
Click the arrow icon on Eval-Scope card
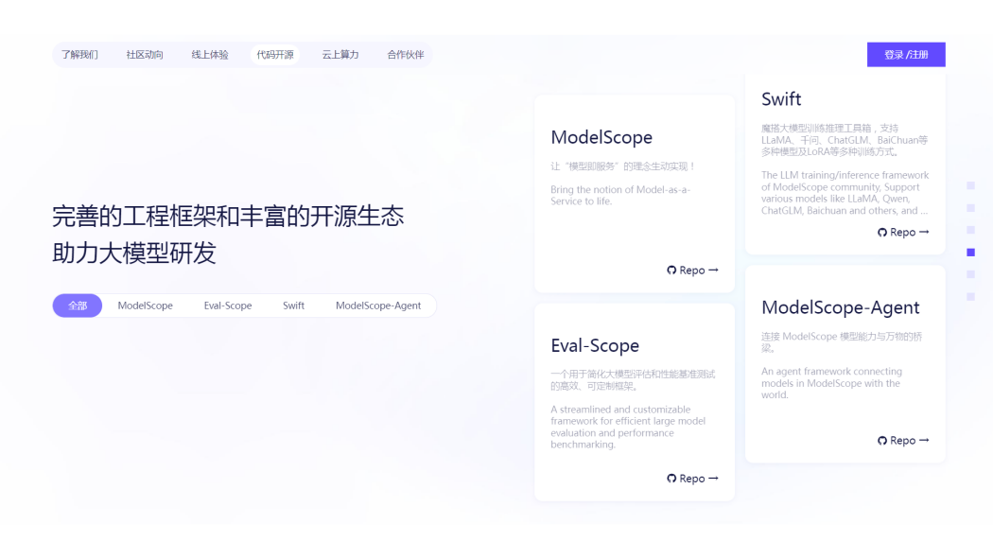[713, 478]
